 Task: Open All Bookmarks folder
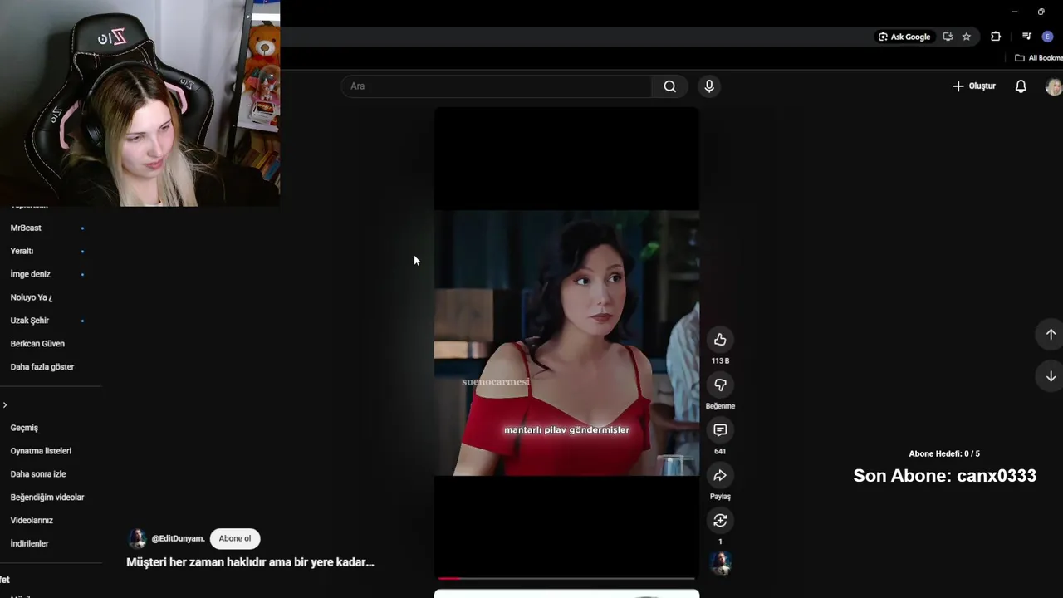click(1039, 58)
